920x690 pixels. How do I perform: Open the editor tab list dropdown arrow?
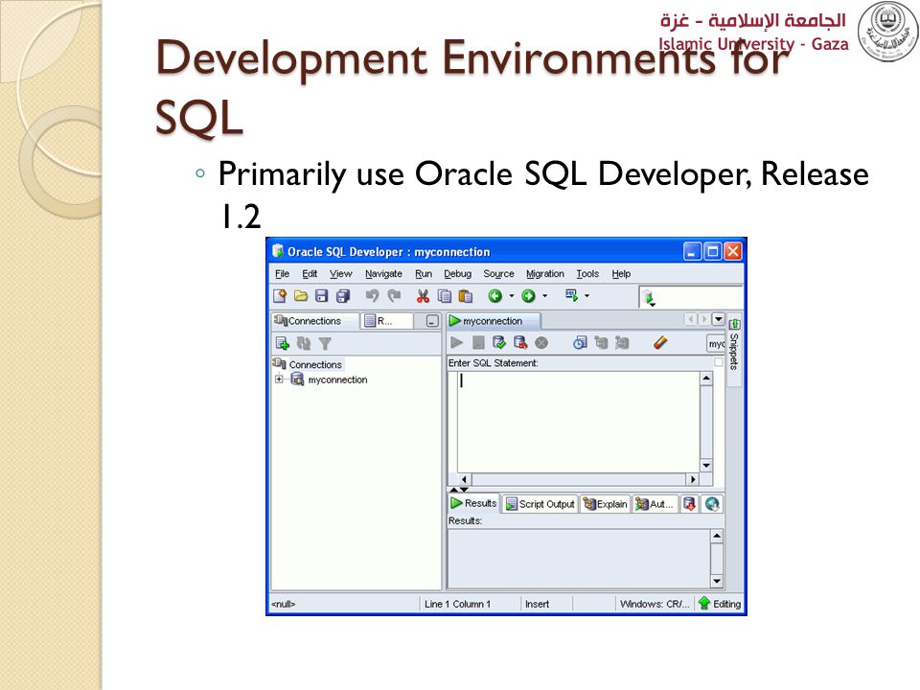click(x=718, y=318)
